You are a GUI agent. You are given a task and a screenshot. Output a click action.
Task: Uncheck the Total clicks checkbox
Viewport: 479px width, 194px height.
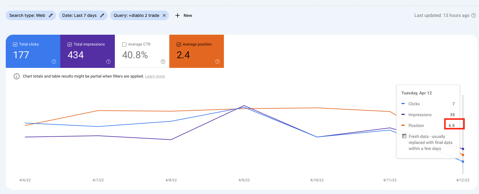15,44
